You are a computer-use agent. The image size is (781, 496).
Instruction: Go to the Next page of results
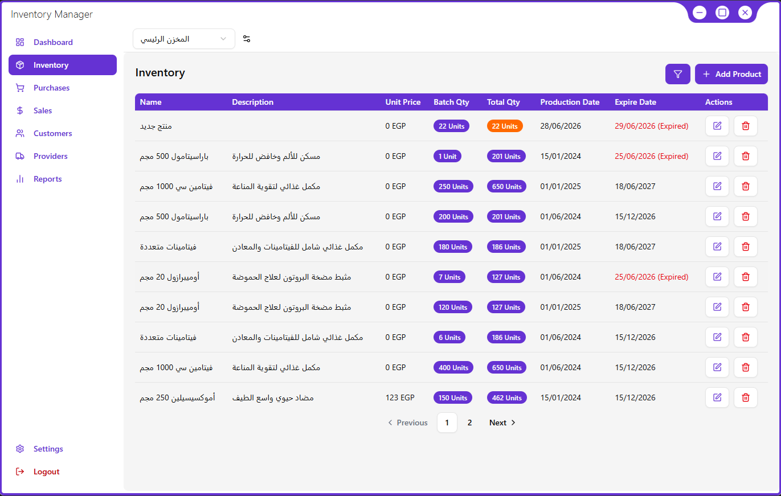coord(502,423)
